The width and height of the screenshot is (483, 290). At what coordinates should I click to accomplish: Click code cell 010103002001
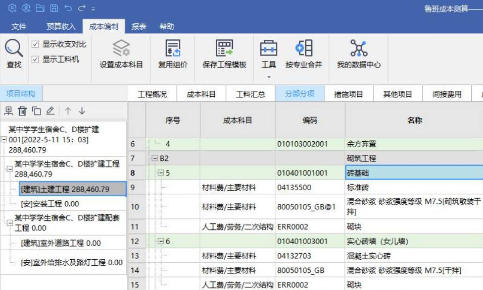click(310, 144)
